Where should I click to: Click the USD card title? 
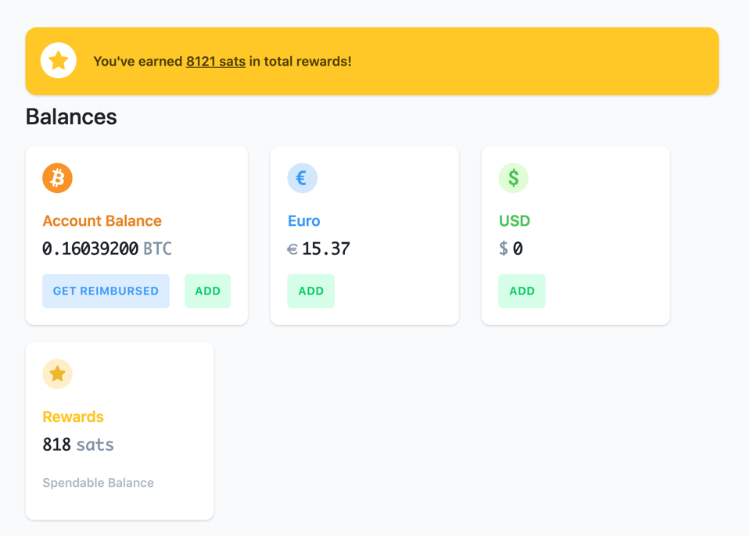(515, 221)
